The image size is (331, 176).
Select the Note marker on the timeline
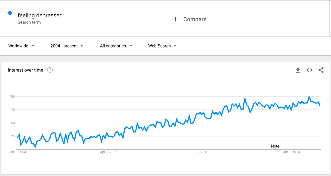[275, 146]
